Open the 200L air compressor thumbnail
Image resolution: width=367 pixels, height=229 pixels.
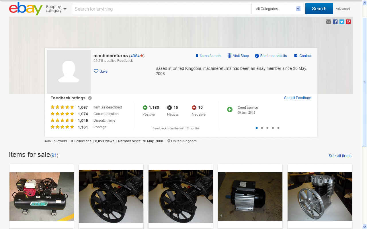(x=42, y=196)
